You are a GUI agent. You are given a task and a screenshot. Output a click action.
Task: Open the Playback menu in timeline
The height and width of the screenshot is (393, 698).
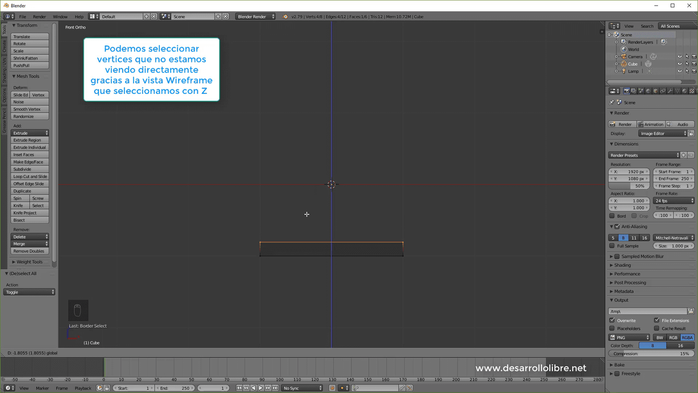83,388
